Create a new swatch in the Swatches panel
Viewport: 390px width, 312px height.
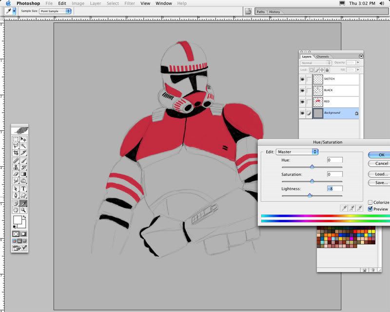[364, 270]
